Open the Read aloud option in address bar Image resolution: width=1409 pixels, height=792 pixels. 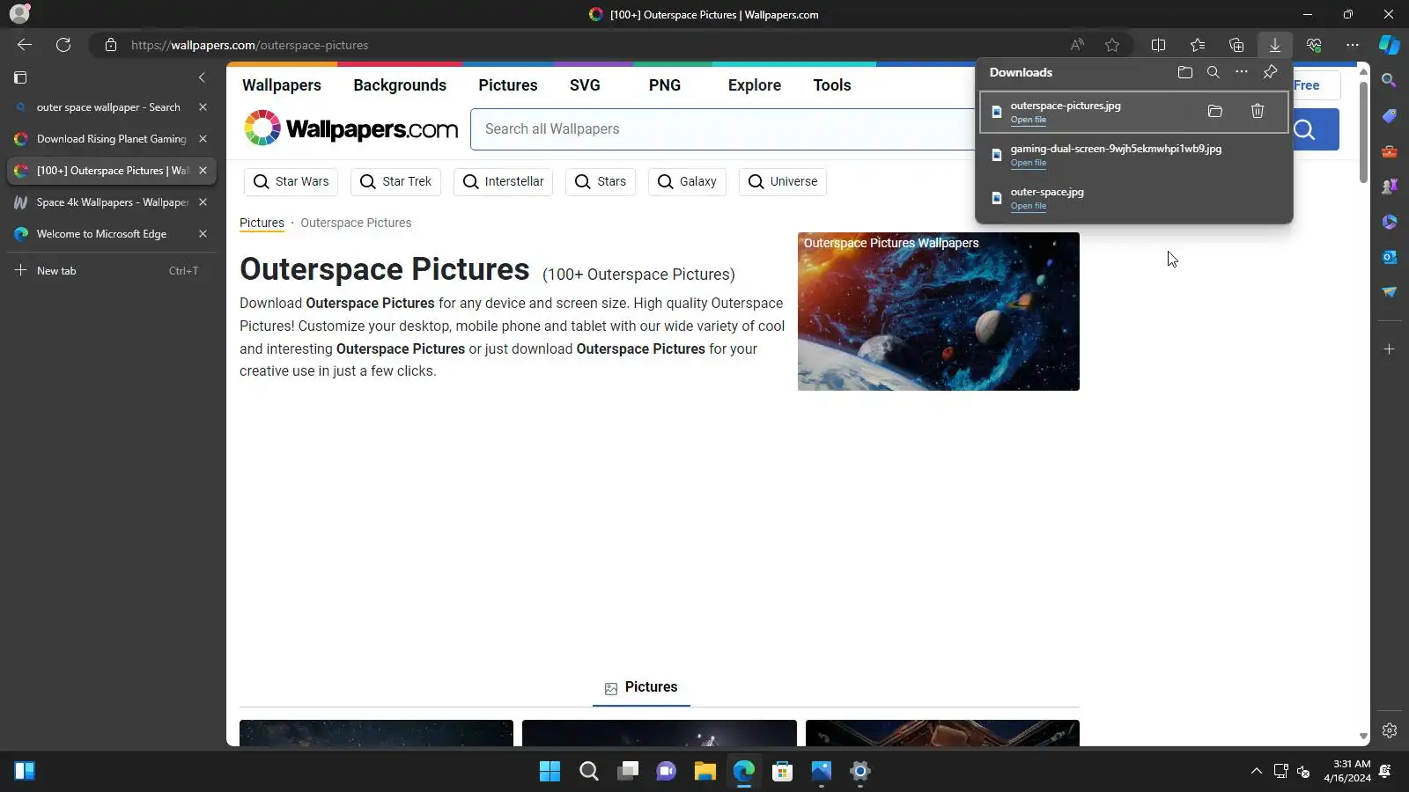tap(1077, 45)
